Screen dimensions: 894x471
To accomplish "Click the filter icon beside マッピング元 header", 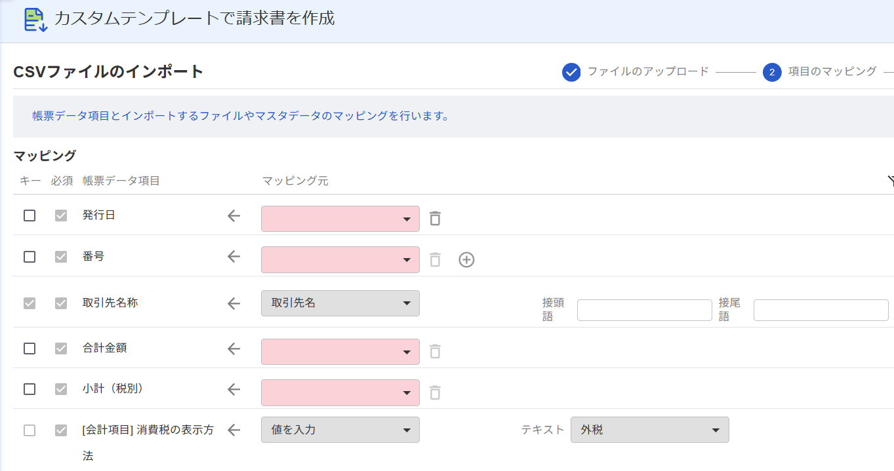I will 890,181.
